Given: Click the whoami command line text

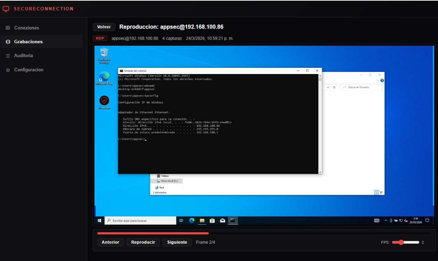Looking at the screenshot, I should coord(136,85).
